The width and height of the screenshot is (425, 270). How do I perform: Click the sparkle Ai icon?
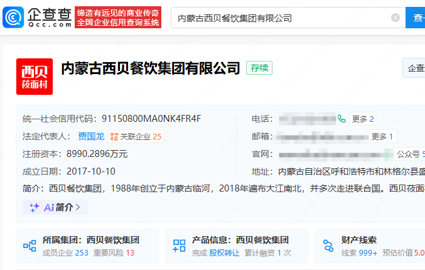(35, 207)
